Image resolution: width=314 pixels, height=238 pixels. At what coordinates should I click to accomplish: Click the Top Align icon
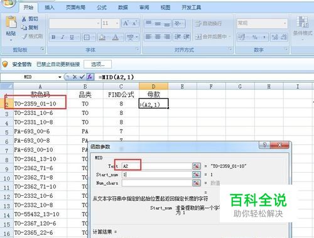point(149,23)
